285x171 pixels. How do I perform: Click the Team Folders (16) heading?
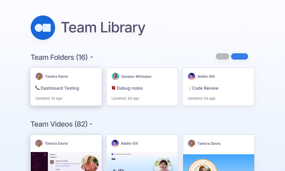(59, 57)
